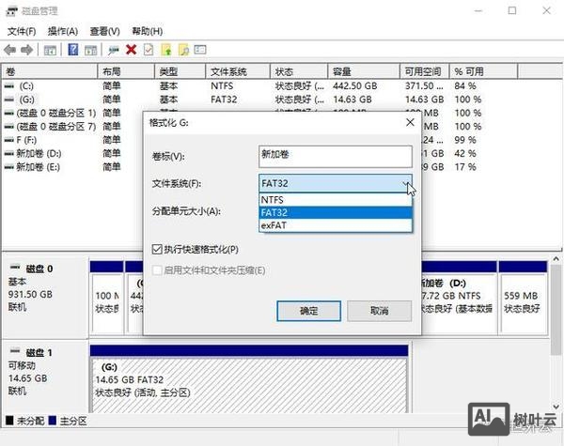Close the 格式化 G: dialog with X
Image resolution: width=564 pixels, height=446 pixels.
tap(410, 122)
